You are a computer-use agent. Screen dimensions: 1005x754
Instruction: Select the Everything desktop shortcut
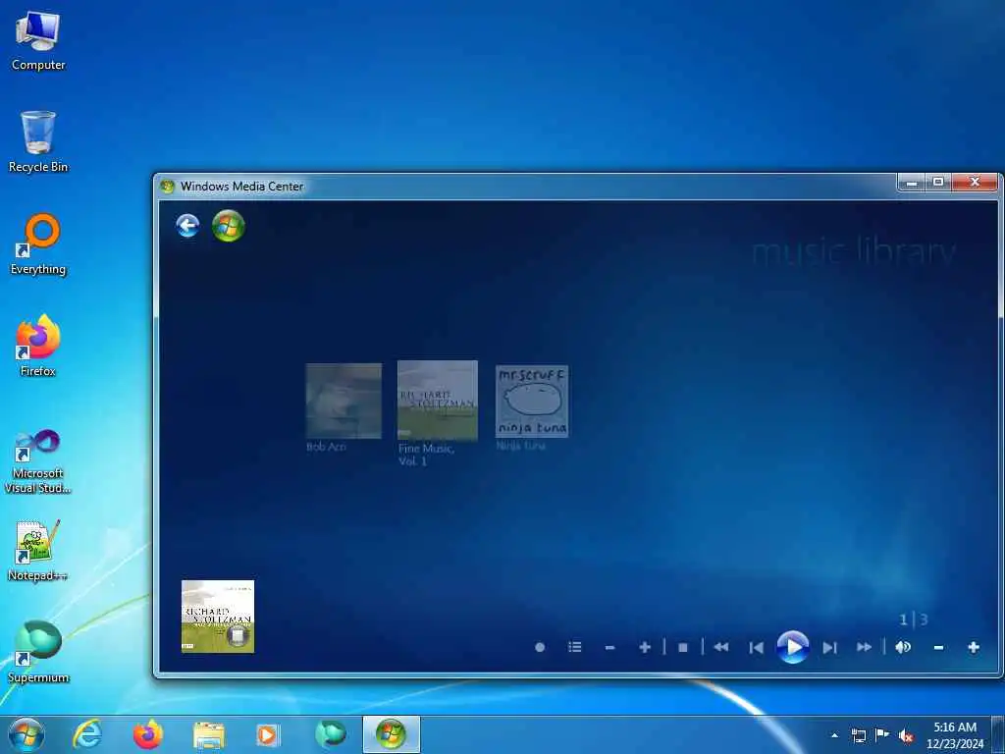click(x=38, y=244)
